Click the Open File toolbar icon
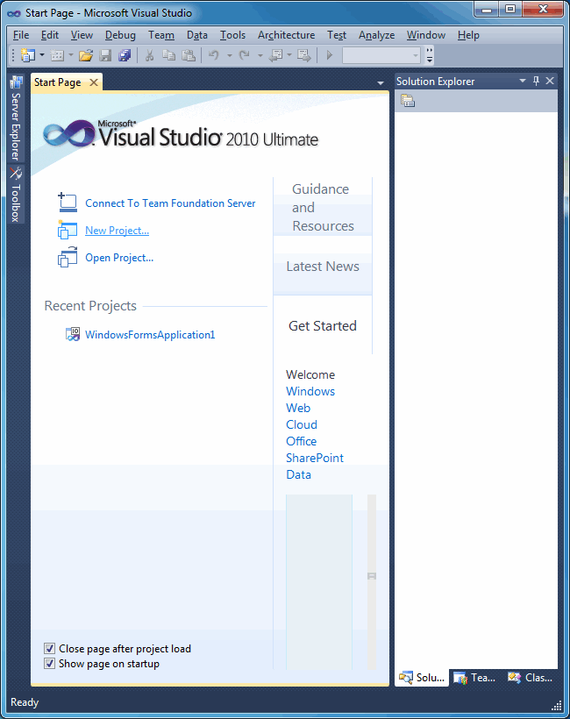This screenshot has height=719, width=570. pos(86,55)
